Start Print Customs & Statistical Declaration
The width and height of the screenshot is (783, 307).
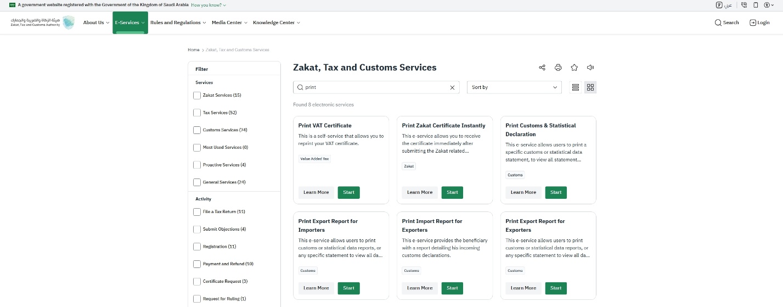click(556, 192)
